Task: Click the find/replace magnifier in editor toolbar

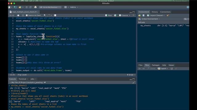Action: (45, 15)
